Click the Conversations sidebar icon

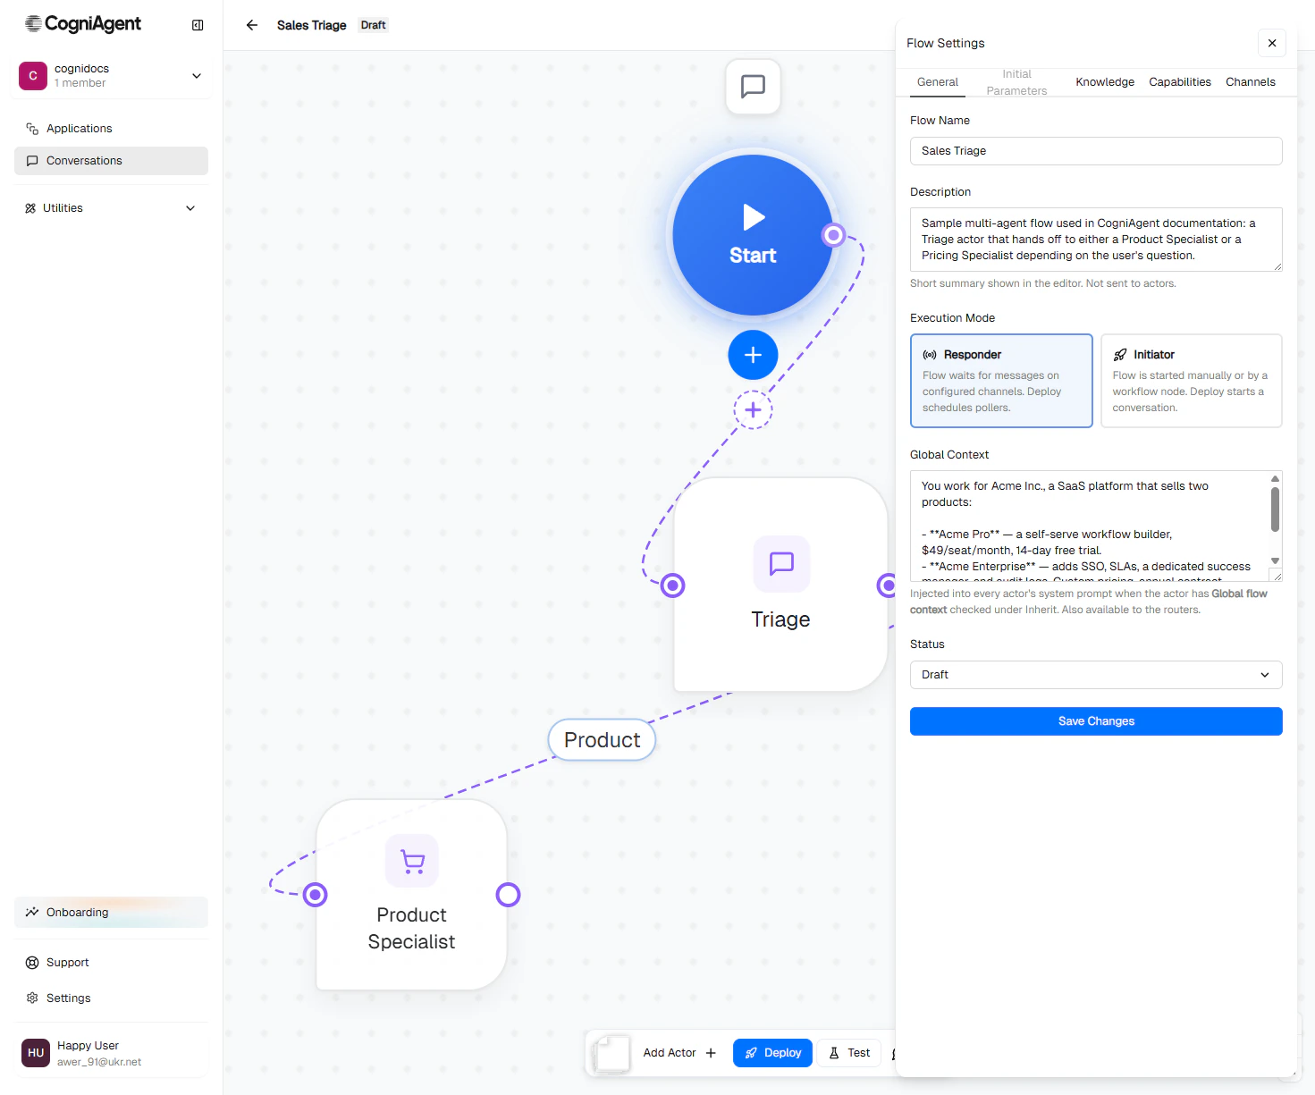[32, 161]
